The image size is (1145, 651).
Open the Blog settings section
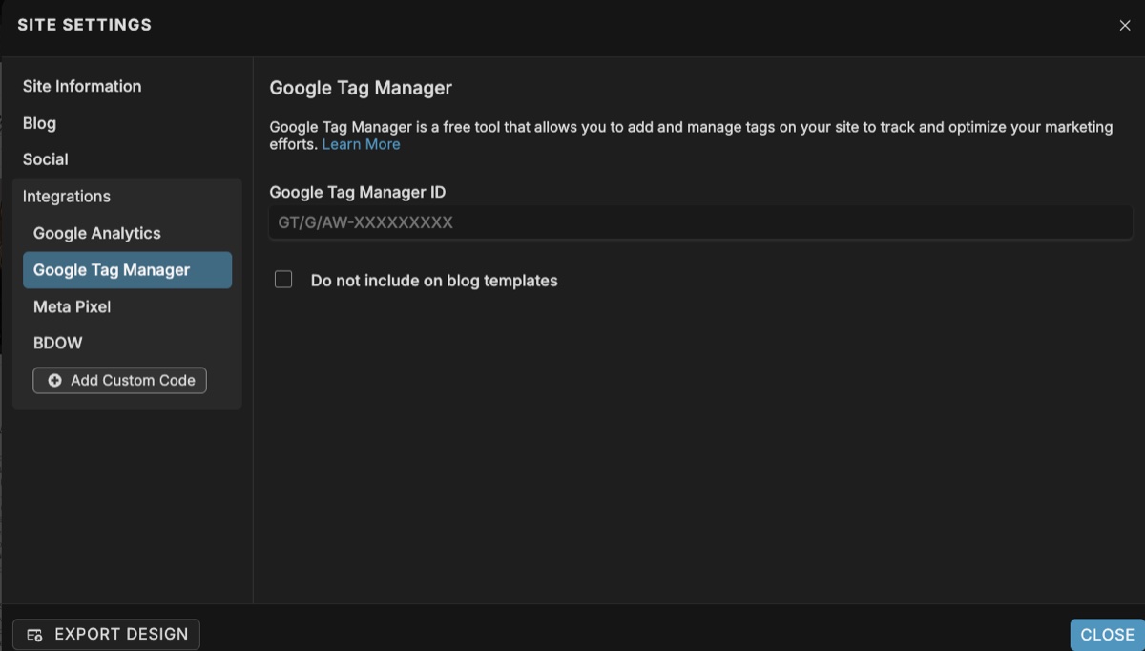[x=39, y=123]
